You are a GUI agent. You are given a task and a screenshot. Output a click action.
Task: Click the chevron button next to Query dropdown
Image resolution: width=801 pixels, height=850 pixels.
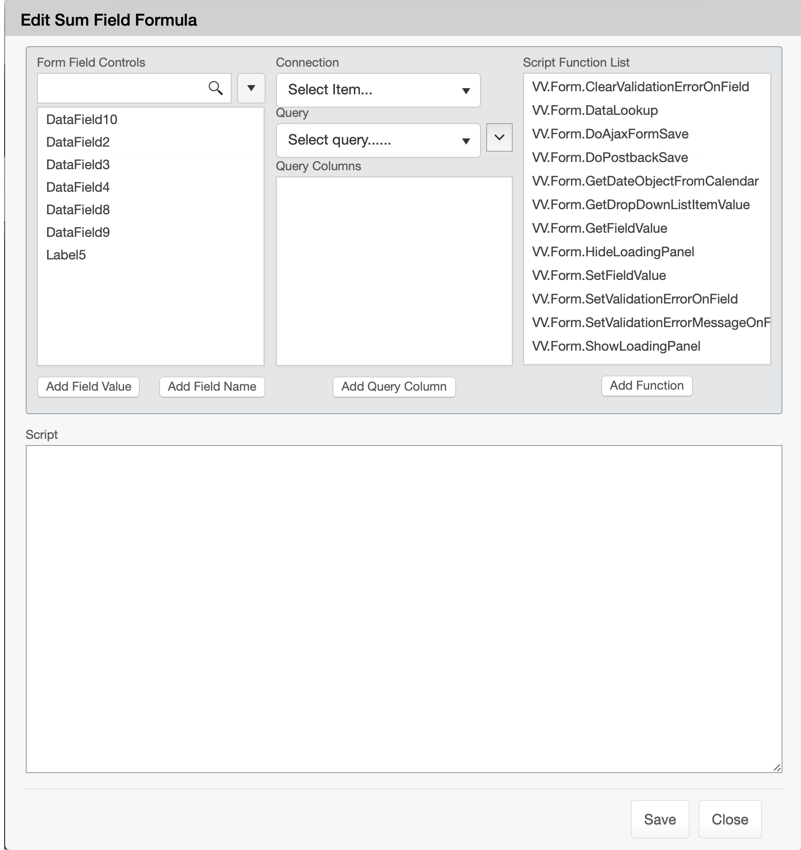click(x=499, y=137)
